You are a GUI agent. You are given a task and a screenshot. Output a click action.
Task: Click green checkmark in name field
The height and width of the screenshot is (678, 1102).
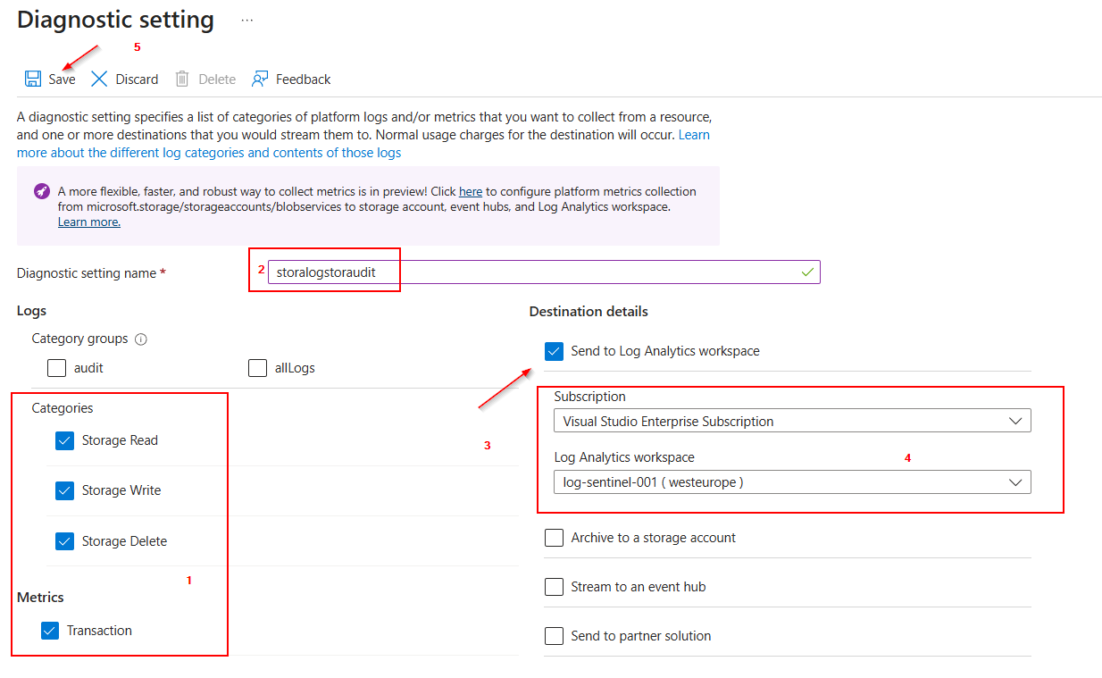(x=807, y=272)
